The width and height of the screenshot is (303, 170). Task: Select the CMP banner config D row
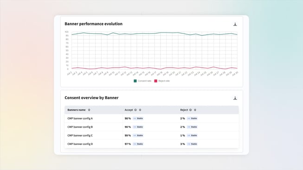(x=152, y=144)
